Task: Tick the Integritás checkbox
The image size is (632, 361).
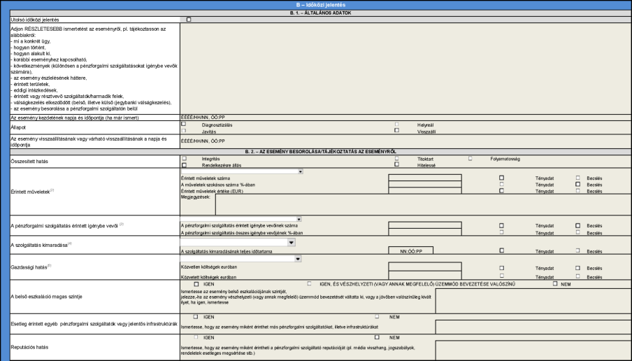Action: tap(184, 159)
